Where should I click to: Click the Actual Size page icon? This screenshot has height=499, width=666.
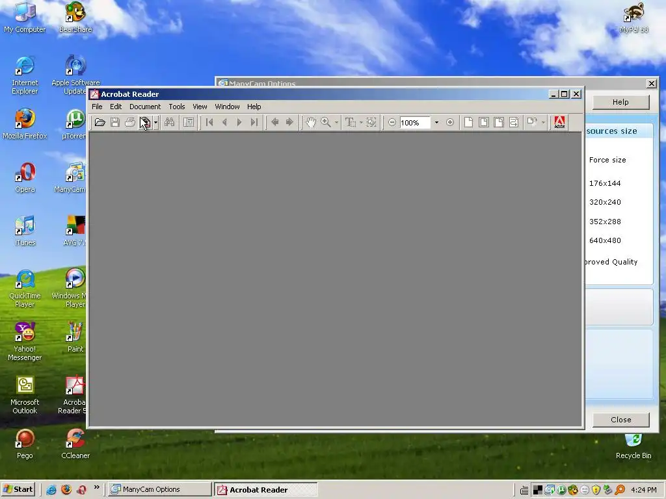click(x=468, y=123)
